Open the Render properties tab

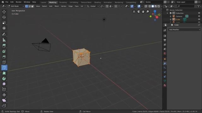coord(165,36)
